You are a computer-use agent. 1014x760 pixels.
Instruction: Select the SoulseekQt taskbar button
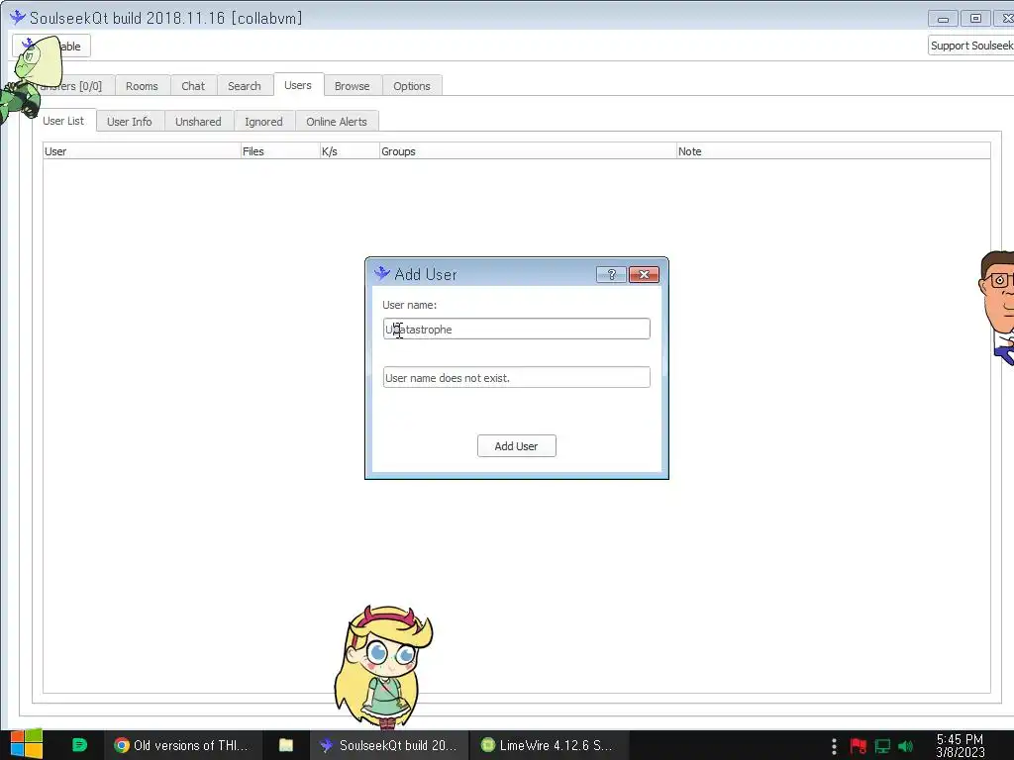pos(388,745)
